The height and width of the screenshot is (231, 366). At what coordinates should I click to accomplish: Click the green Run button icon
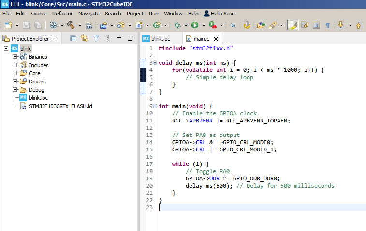195,25
